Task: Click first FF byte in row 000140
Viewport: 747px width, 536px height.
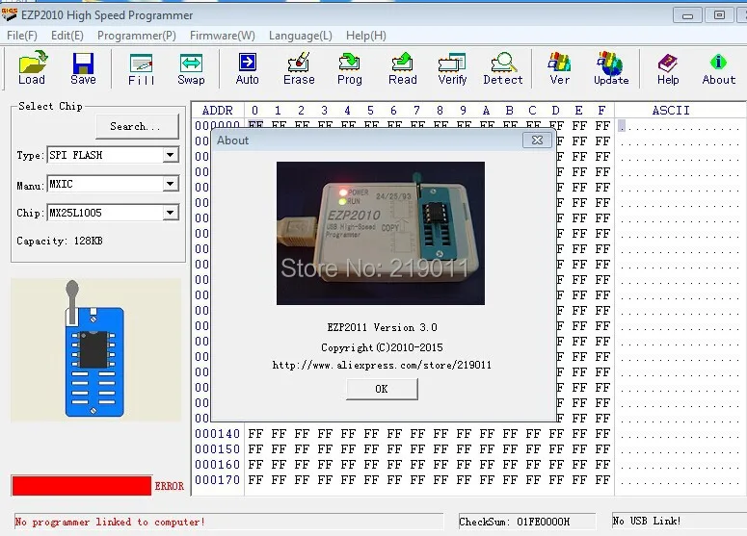Action: coord(255,434)
